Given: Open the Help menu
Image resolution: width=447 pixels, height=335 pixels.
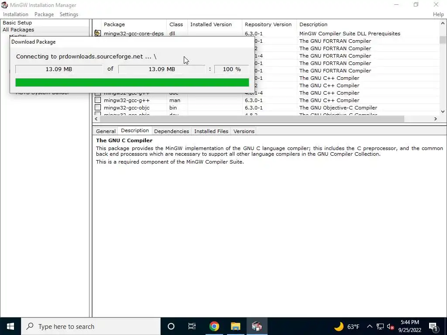Looking at the screenshot, I should pos(438,14).
